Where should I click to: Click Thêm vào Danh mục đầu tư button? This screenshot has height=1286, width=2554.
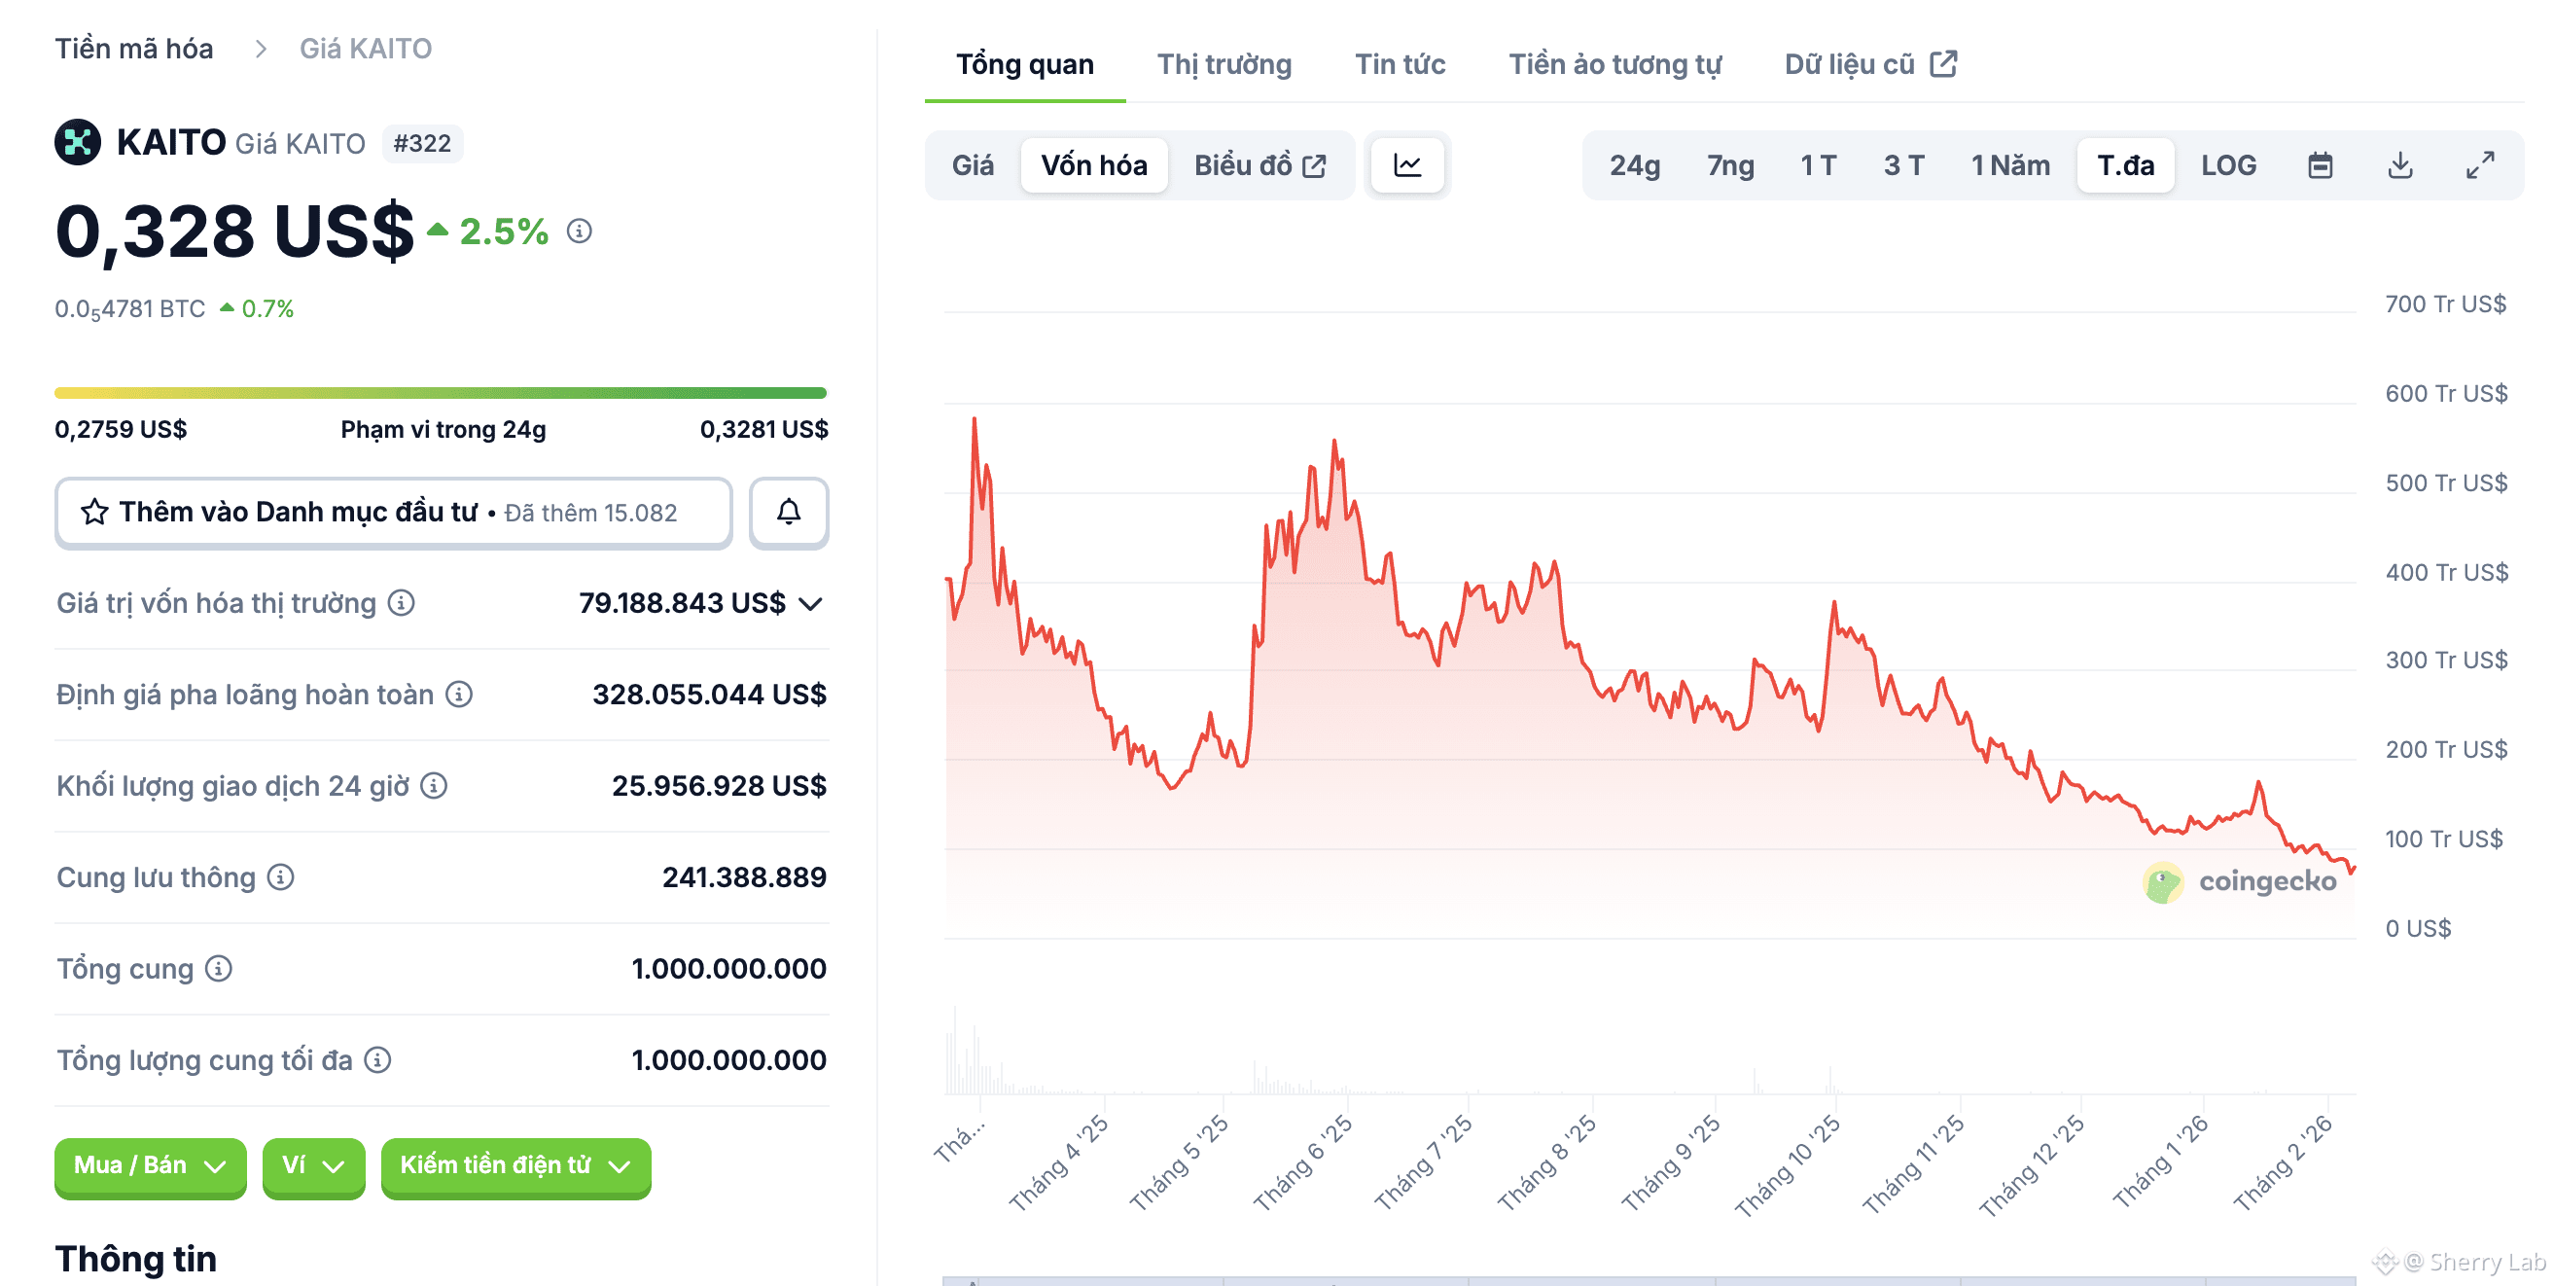point(394,512)
